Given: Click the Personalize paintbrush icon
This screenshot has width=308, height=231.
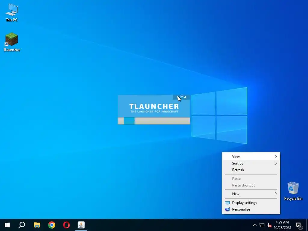Looking at the screenshot, I should tap(227, 209).
